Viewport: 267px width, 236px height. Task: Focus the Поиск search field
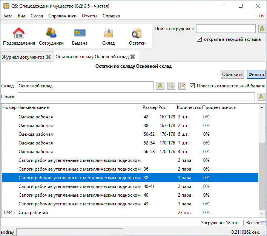point(136,97)
